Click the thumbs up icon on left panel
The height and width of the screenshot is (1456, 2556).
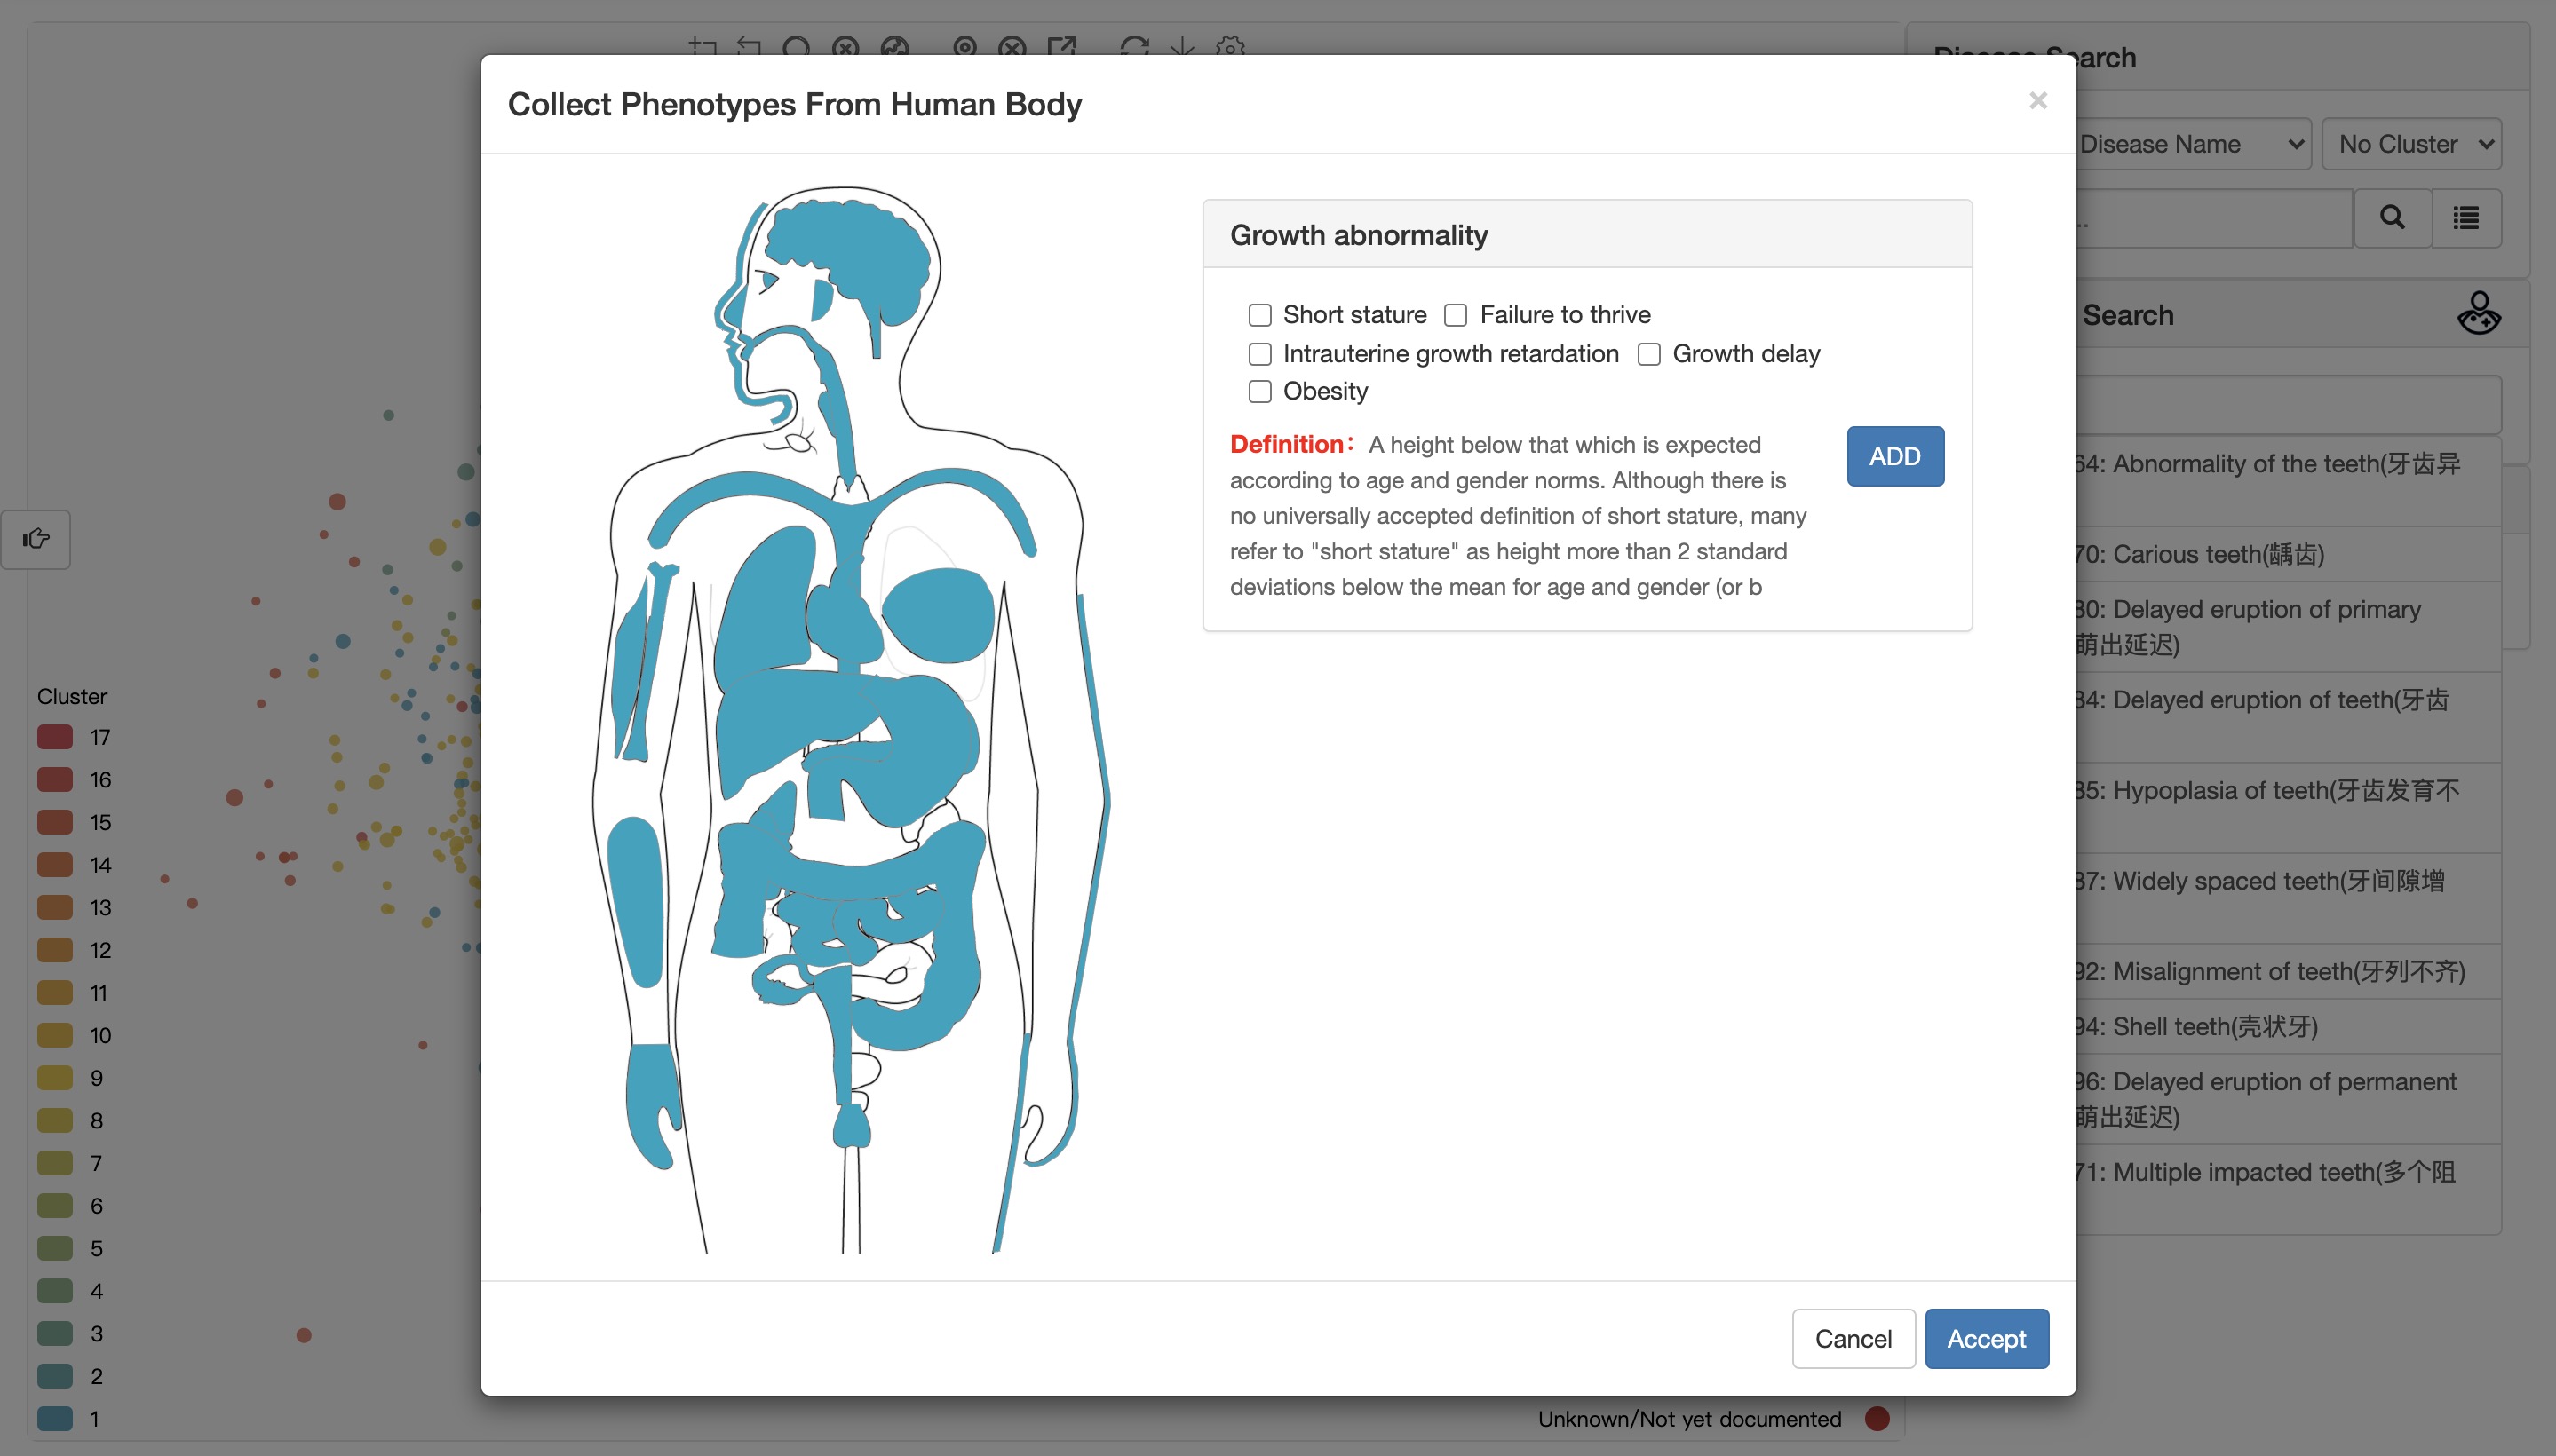pos(36,539)
